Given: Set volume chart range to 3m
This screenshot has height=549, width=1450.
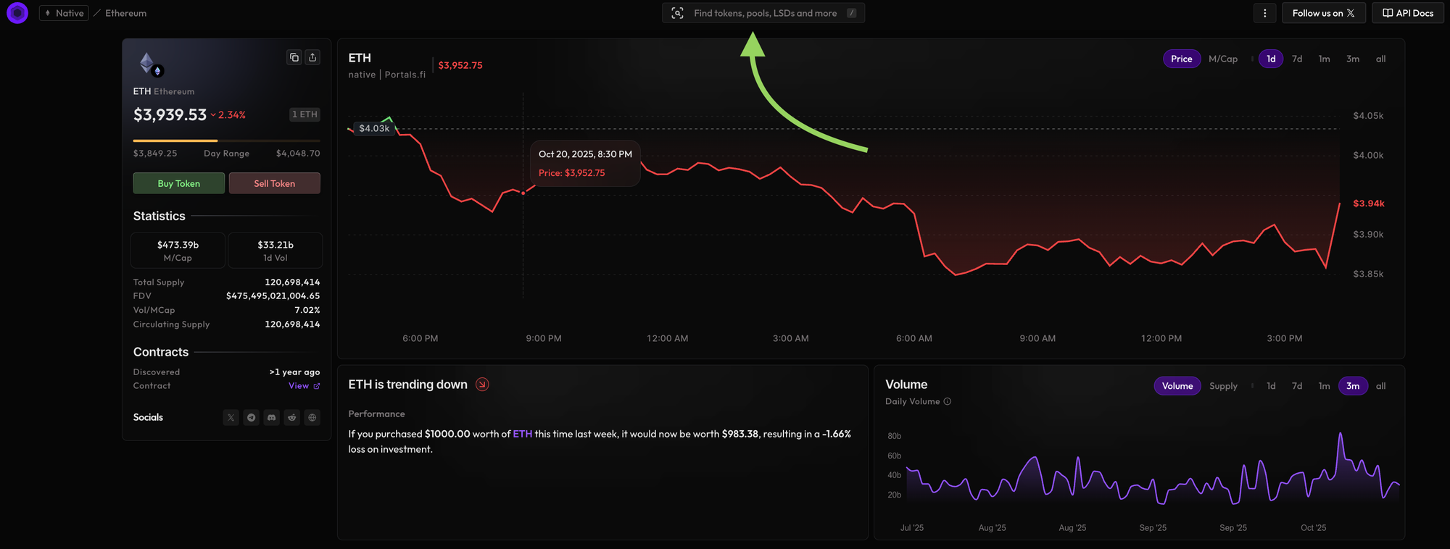Looking at the screenshot, I should [x=1353, y=386].
